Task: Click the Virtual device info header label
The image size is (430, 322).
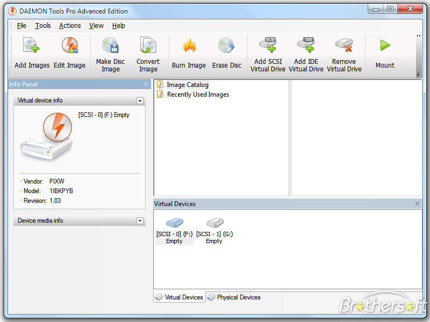Action: click(40, 100)
